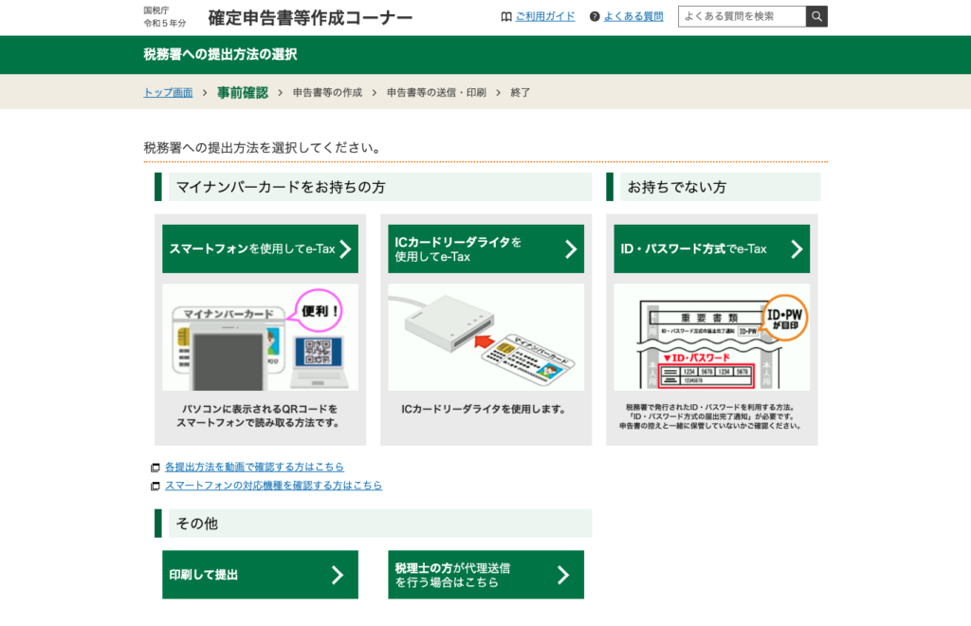Open the 各提出方法を動画で確認 link
971x626 pixels.
tap(251, 467)
